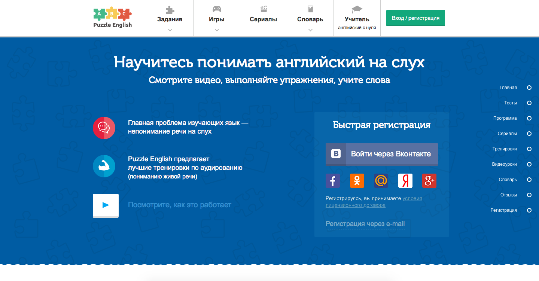Screen dimensions: 539x281
Task: Click Войти через Вконтакте button
Action: [381, 154]
